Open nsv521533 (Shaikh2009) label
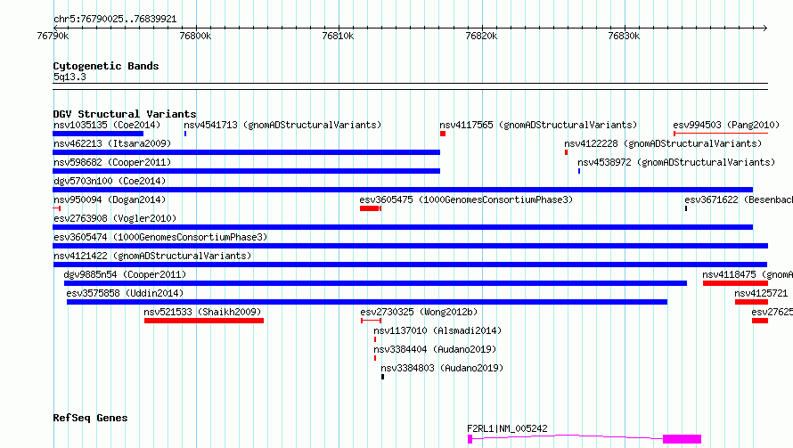 tap(202, 312)
